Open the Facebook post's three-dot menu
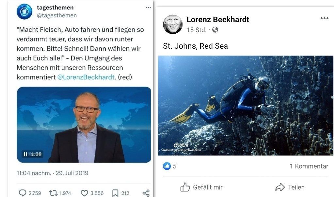 [x=324, y=19]
